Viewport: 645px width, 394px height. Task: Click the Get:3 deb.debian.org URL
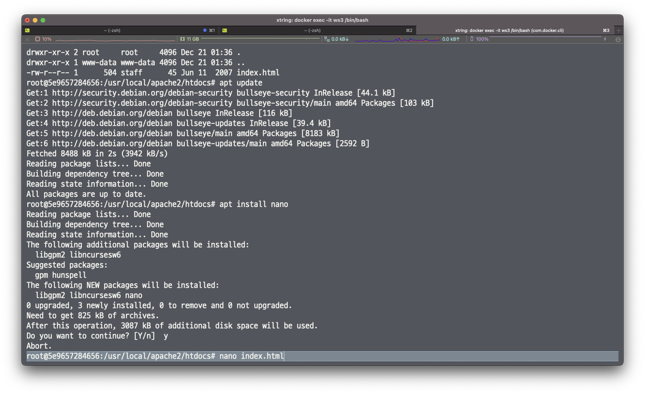pyautogui.click(x=112, y=113)
